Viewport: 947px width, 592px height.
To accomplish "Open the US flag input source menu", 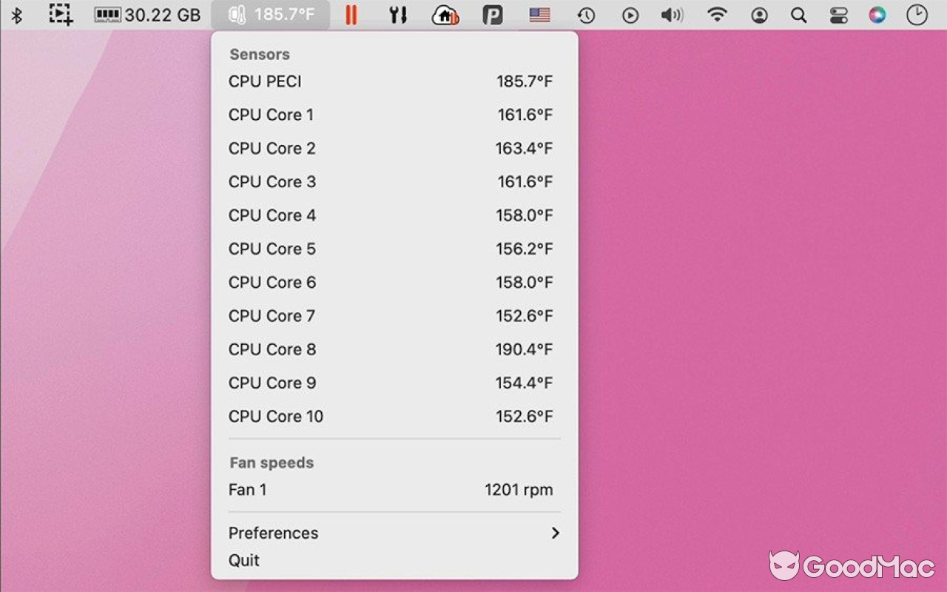I will tap(539, 15).
